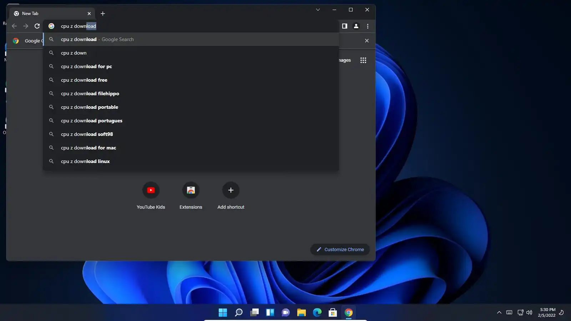Show hidden system tray icons
The image size is (571, 321).
[x=499, y=312]
